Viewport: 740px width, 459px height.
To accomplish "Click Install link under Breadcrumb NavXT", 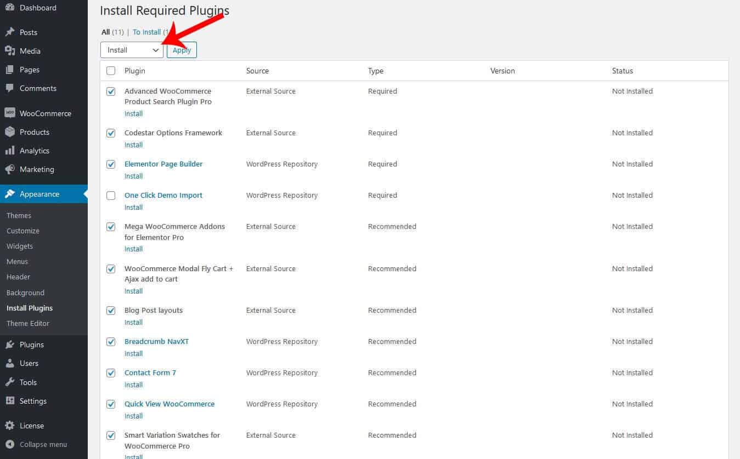I will pyautogui.click(x=133, y=353).
